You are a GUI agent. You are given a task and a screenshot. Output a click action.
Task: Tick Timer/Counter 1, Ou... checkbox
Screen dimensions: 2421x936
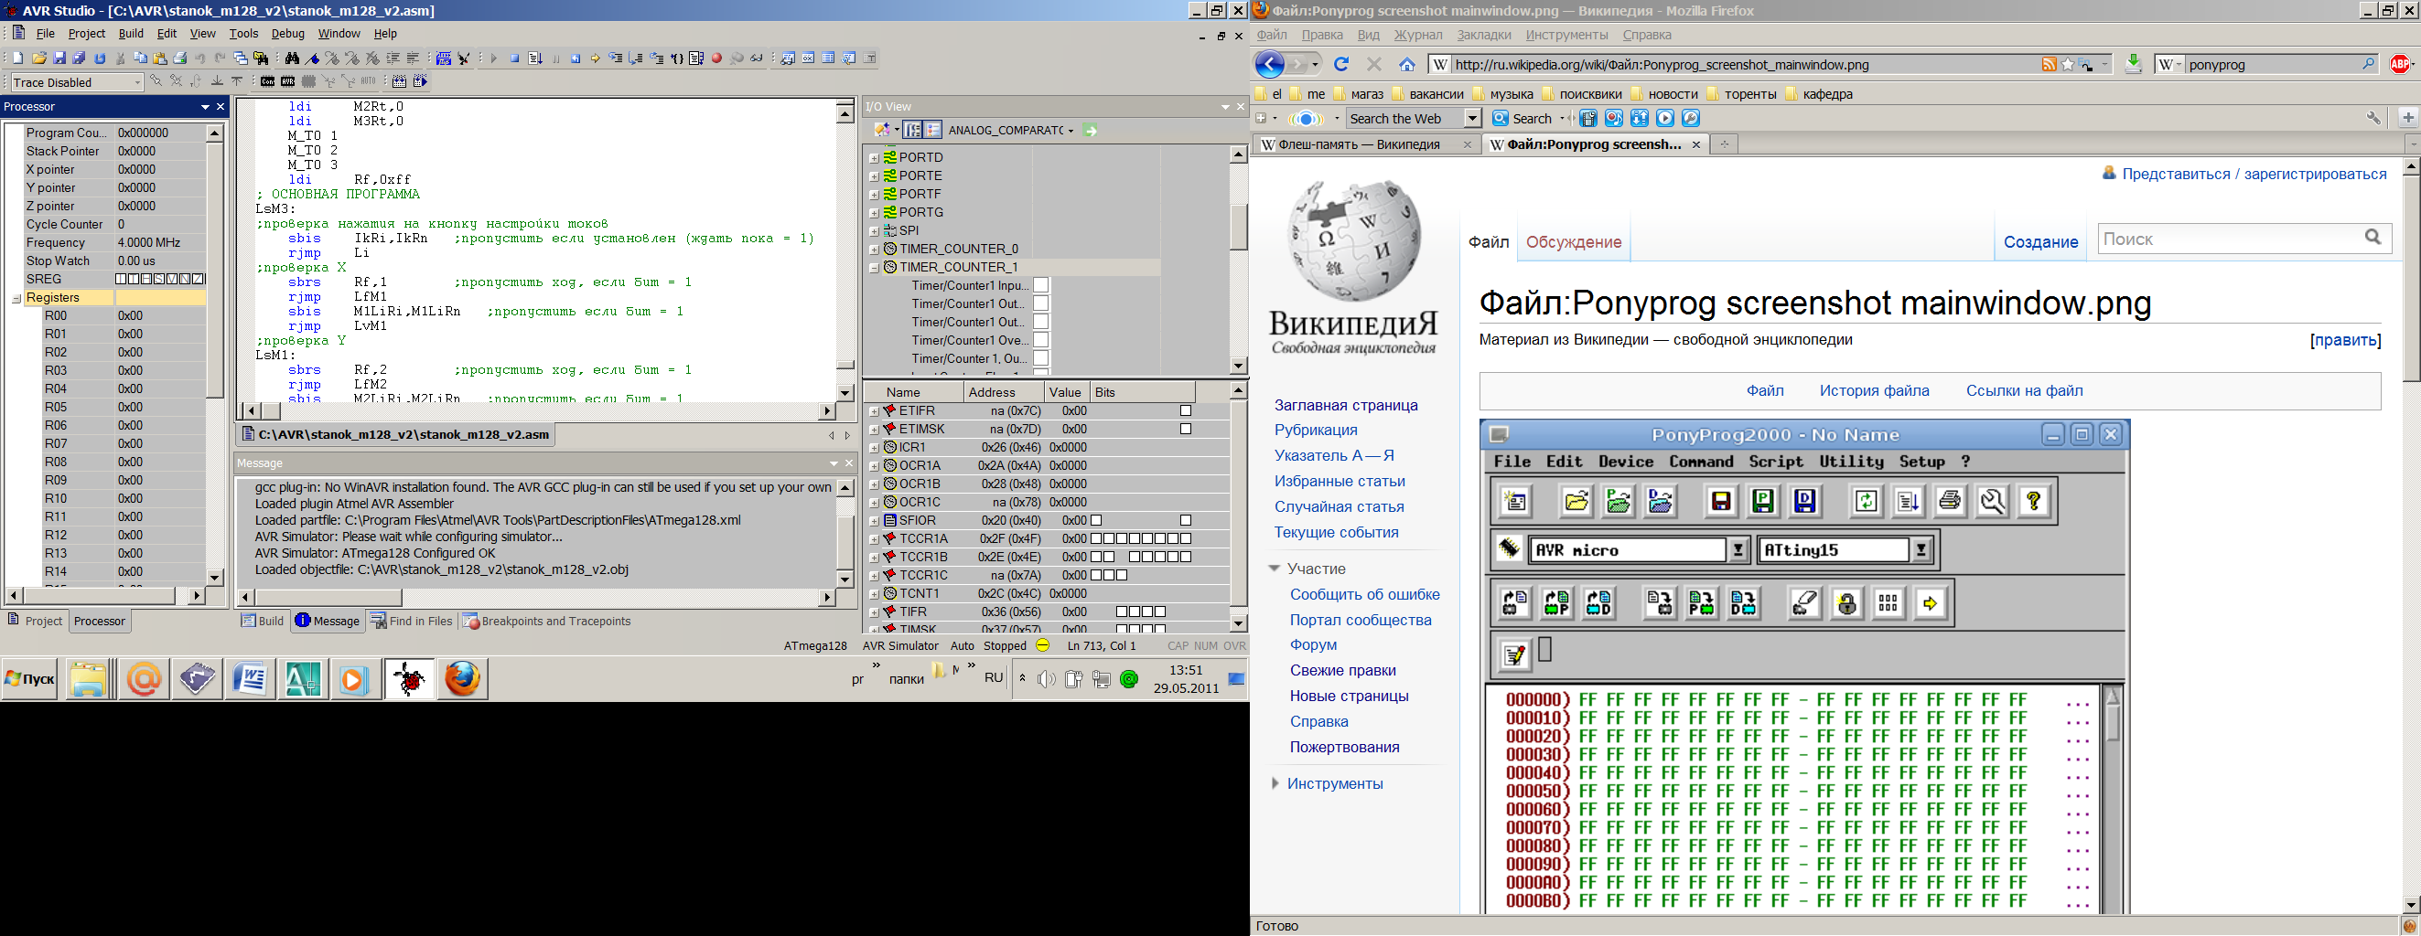click(1041, 358)
